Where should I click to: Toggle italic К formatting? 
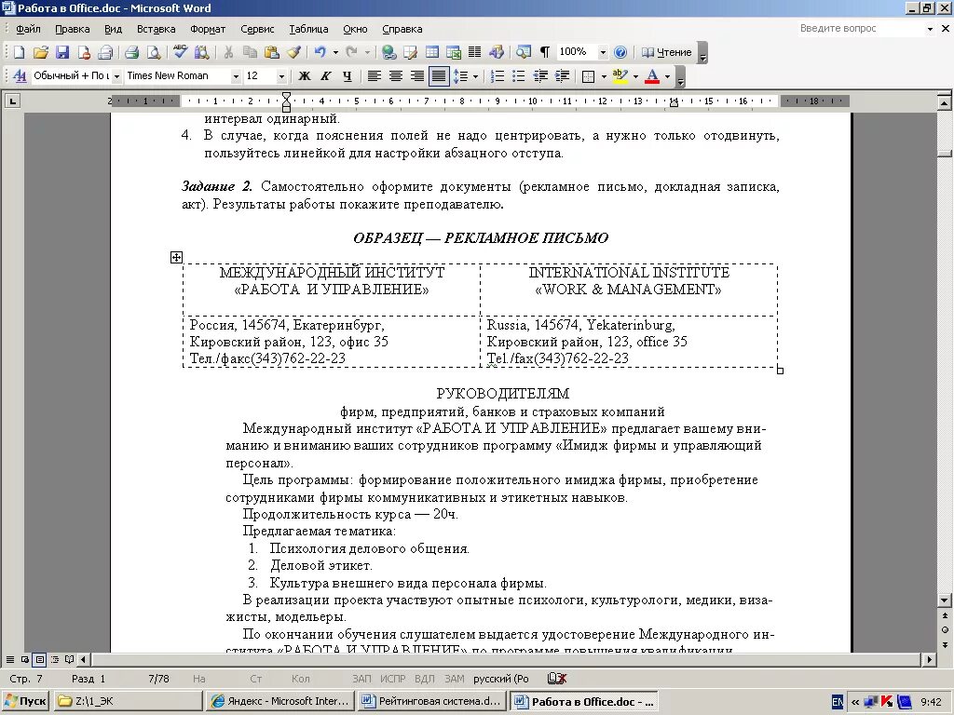pyautogui.click(x=325, y=76)
